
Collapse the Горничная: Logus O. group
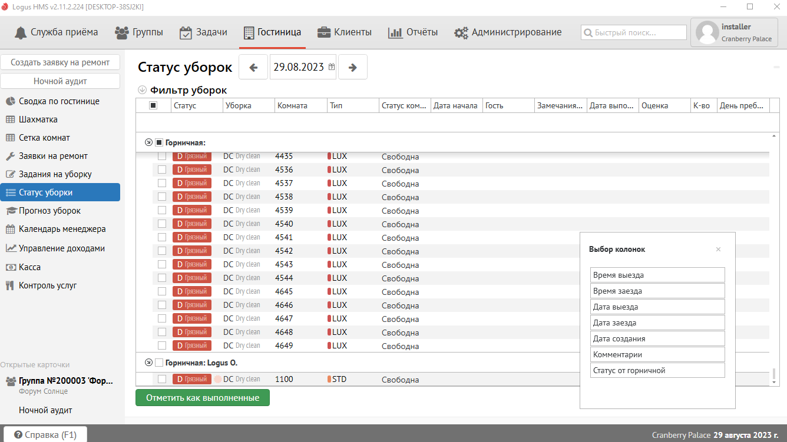click(x=148, y=363)
